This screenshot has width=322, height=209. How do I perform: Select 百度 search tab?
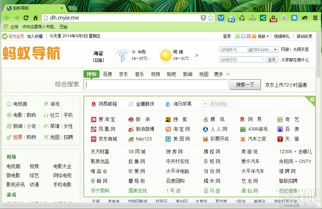click(x=108, y=74)
